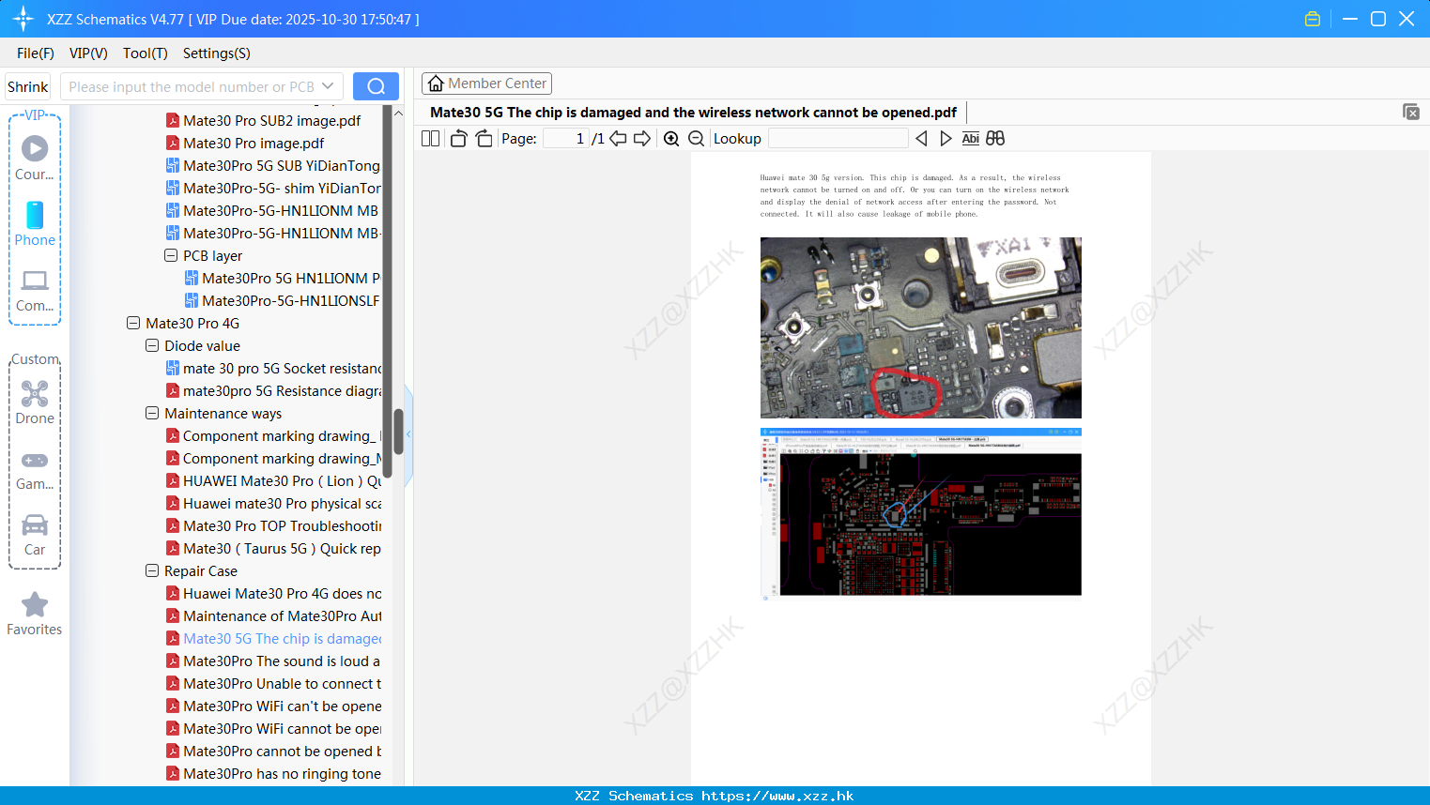
Task: Click the Lookup text field
Action: click(838, 139)
